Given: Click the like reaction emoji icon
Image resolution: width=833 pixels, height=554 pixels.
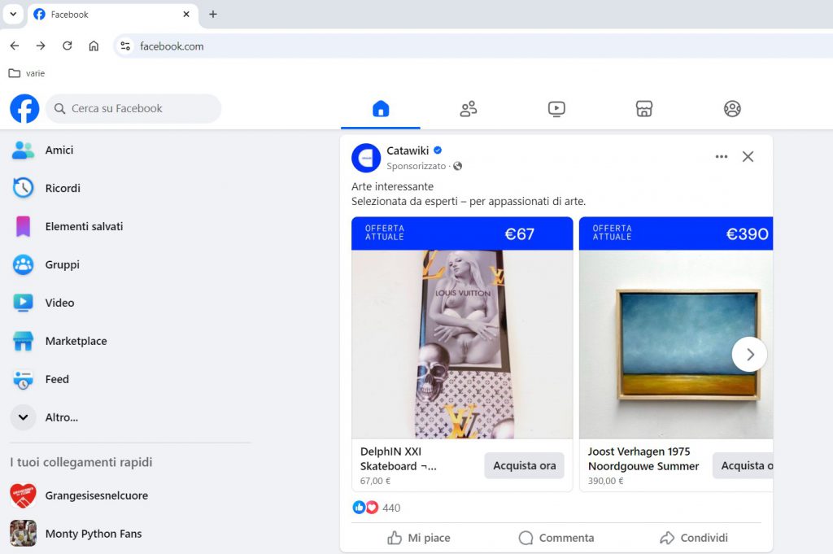Looking at the screenshot, I should [x=359, y=508].
